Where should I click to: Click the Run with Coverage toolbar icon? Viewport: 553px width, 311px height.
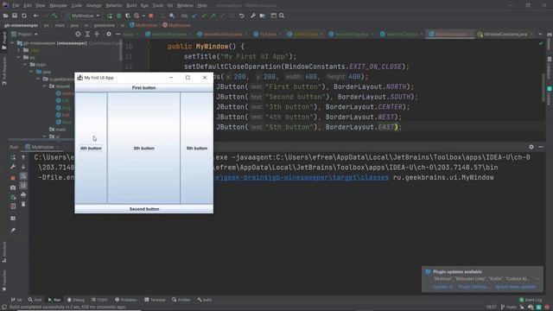point(128,16)
